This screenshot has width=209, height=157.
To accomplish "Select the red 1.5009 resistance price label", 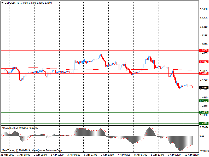I will pos(204,51).
